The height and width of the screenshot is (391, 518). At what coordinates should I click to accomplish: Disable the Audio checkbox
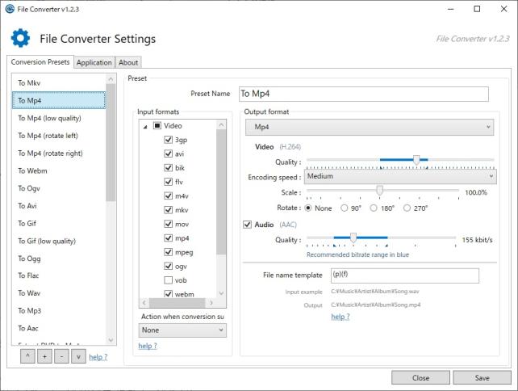248,225
